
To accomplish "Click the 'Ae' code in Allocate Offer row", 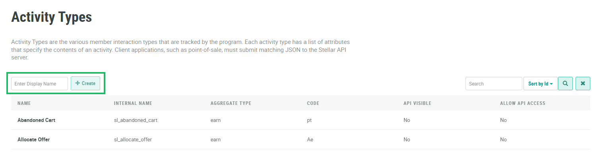I will (310, 139).
